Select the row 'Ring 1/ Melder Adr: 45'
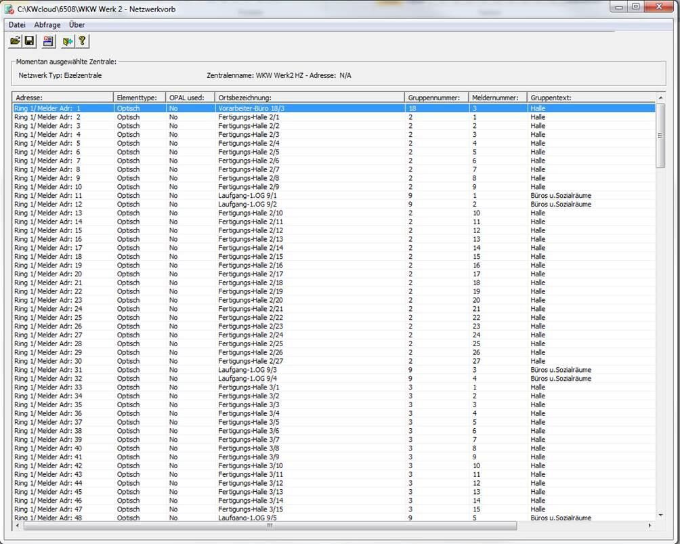 [334, 492]
